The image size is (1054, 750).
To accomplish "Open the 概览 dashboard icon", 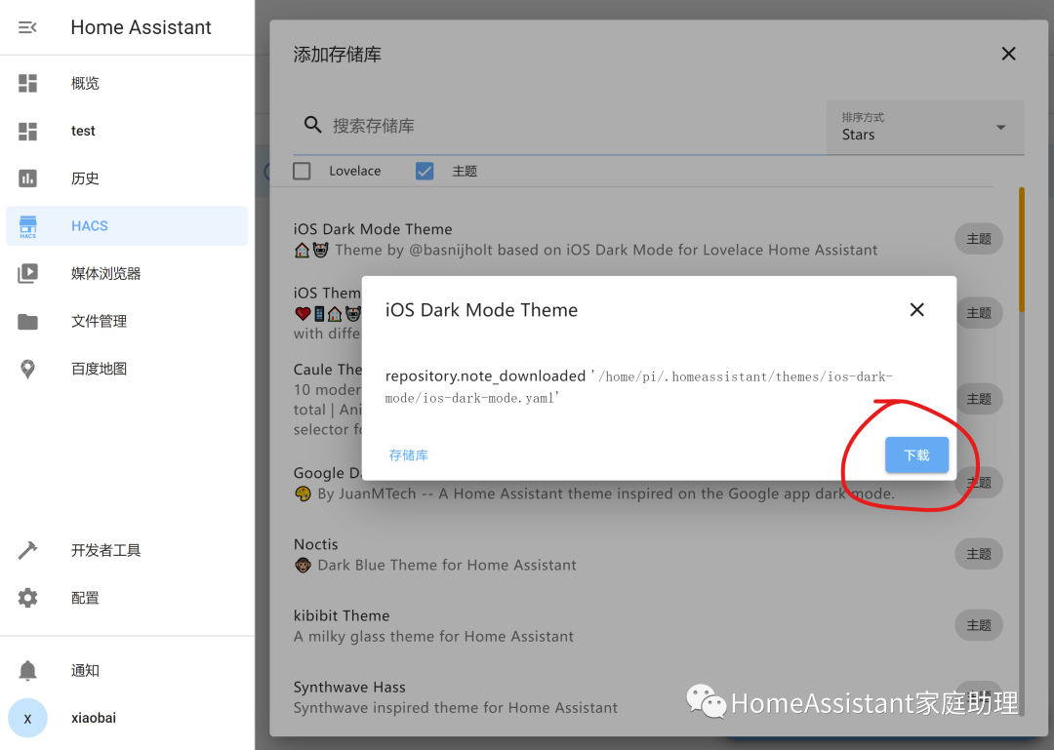I will [27, 83].
